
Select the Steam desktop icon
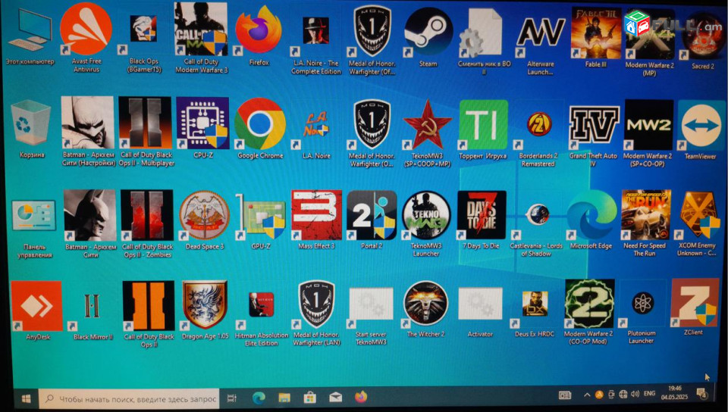click(428, 32)
